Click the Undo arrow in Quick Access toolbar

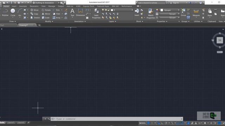[x=22, y=3]
